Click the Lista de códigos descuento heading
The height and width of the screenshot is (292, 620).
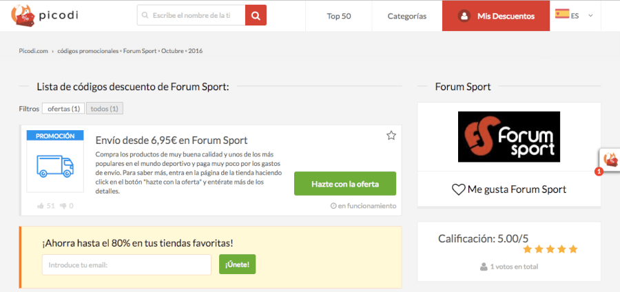(133, 87)
